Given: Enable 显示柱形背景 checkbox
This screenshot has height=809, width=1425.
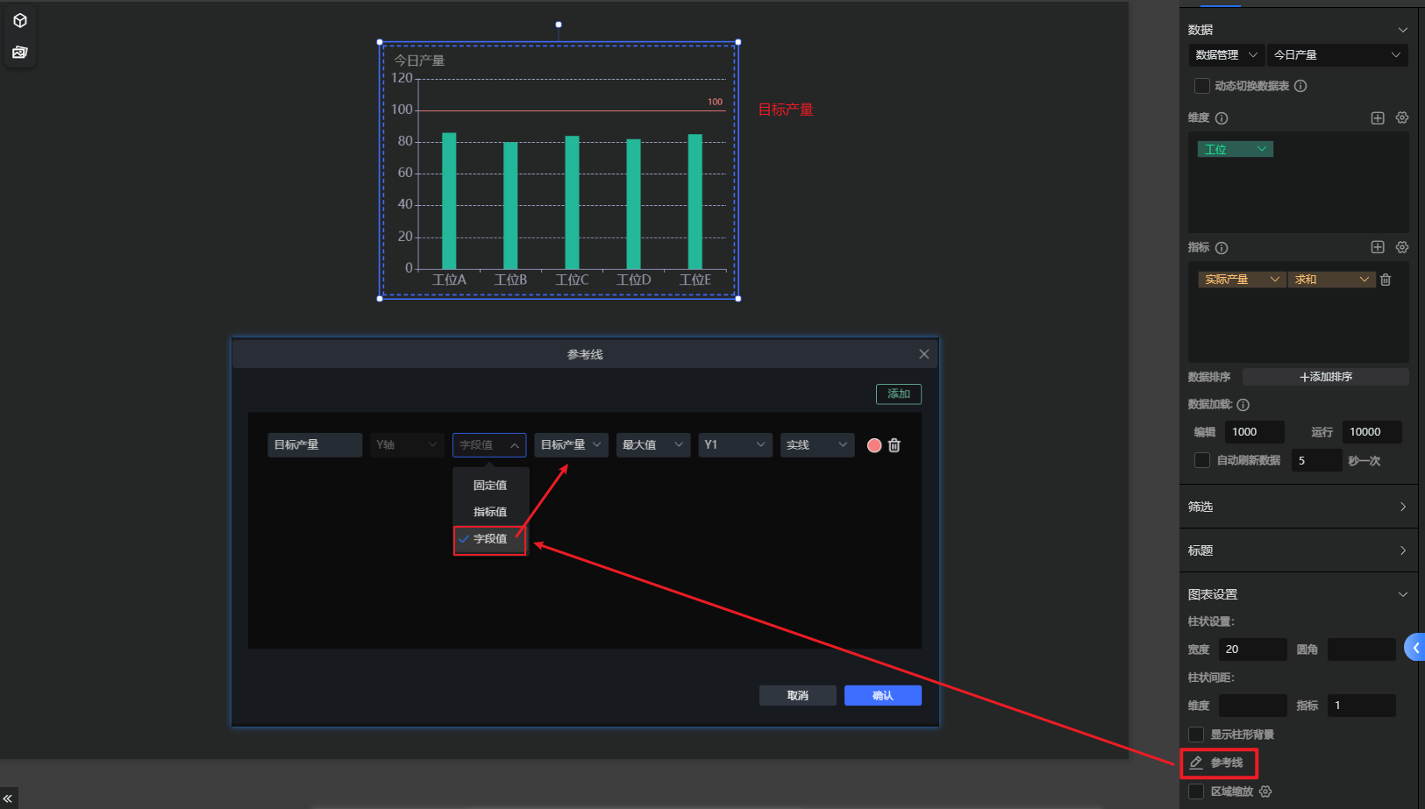Looking at the screenshot, I should [1196, 734].
